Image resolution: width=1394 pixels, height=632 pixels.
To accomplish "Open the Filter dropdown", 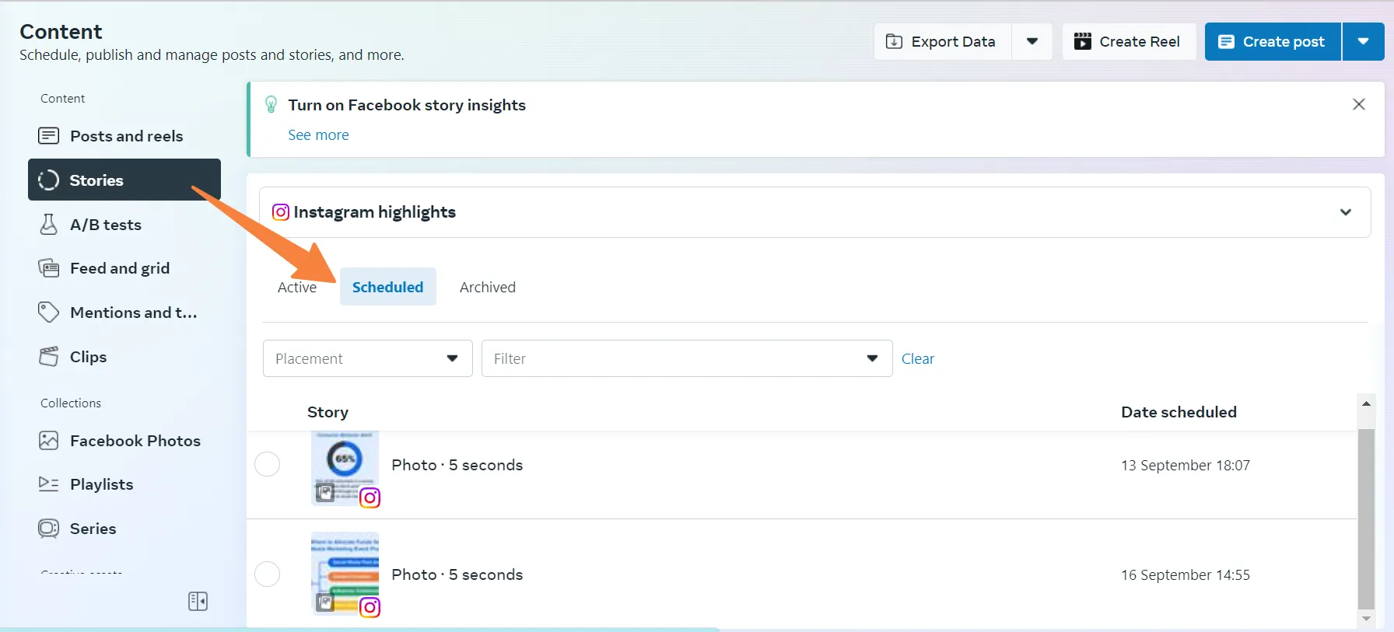I will click(687, 358).
